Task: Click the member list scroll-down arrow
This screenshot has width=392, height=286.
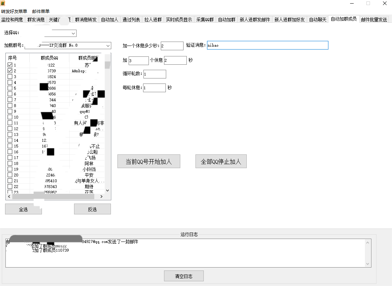Action: (108, 191)
